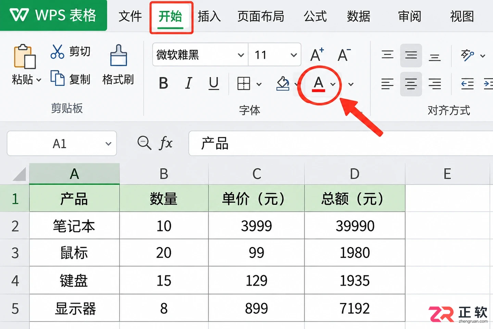Click the Decrease Indent icon
Image resolution: width=493 pixels, height=329 pixels.
coord(467,84)
